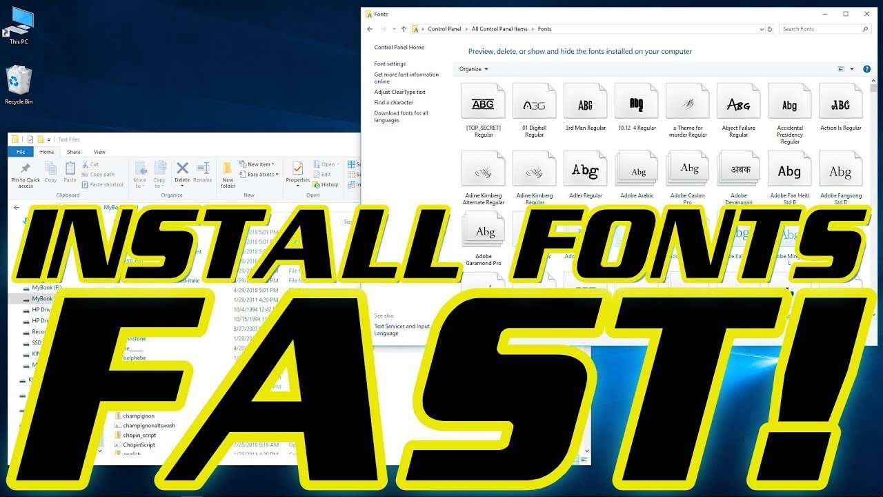Click the Delete X icon in Organize group

(x=182, y=168)
